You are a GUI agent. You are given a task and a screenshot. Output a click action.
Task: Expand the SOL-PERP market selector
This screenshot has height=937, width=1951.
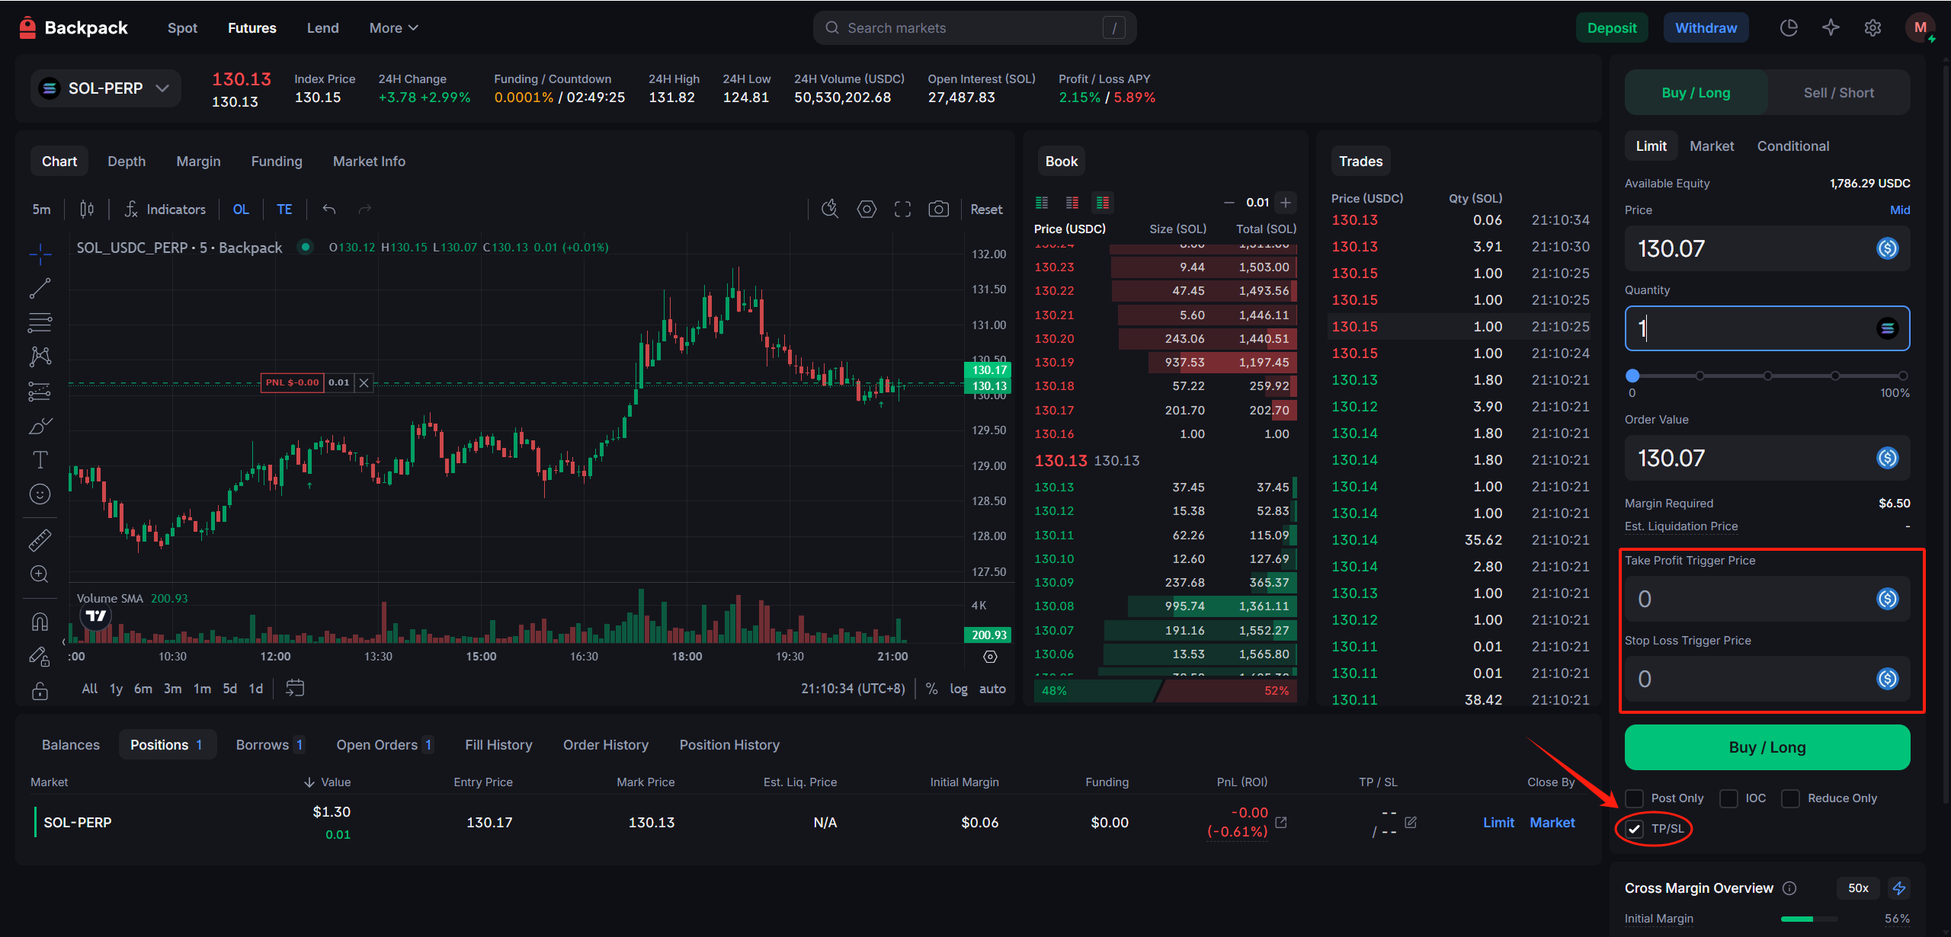pyautogui.click(x=106, y=88)
